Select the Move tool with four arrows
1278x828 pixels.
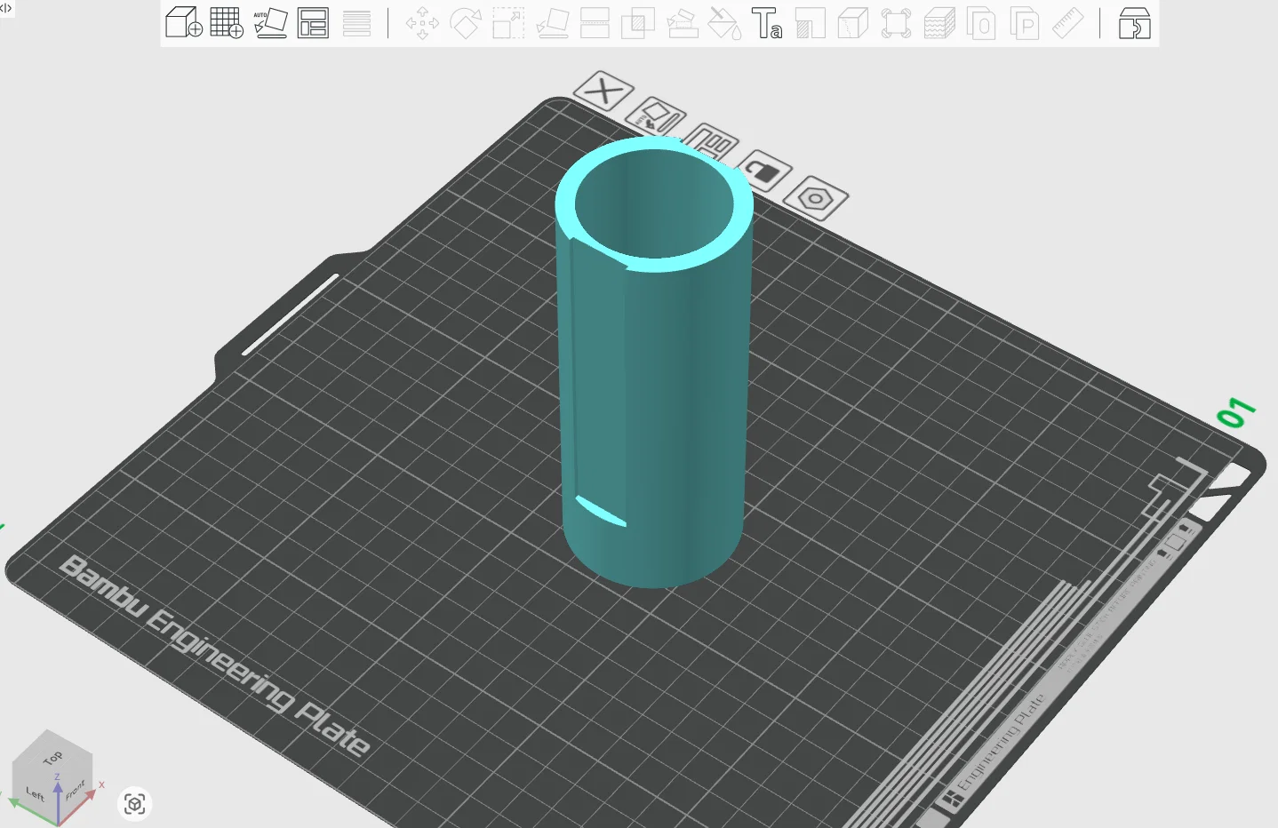coord(422,22)
